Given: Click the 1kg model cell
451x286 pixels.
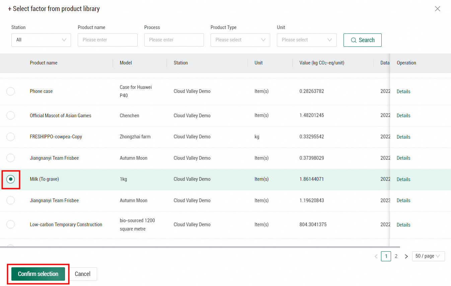Looking at the screenshot, I should pos(124,179).
